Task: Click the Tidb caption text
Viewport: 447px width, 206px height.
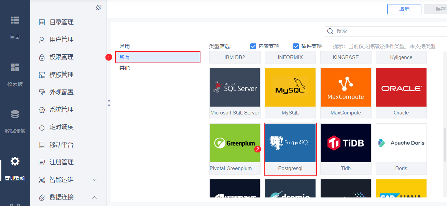Action: click(x=346, y=168)
